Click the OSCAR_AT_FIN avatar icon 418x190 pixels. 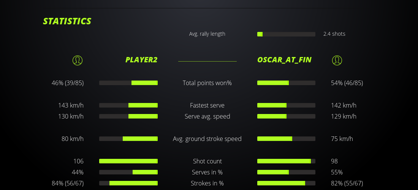(x=337, y=60)
